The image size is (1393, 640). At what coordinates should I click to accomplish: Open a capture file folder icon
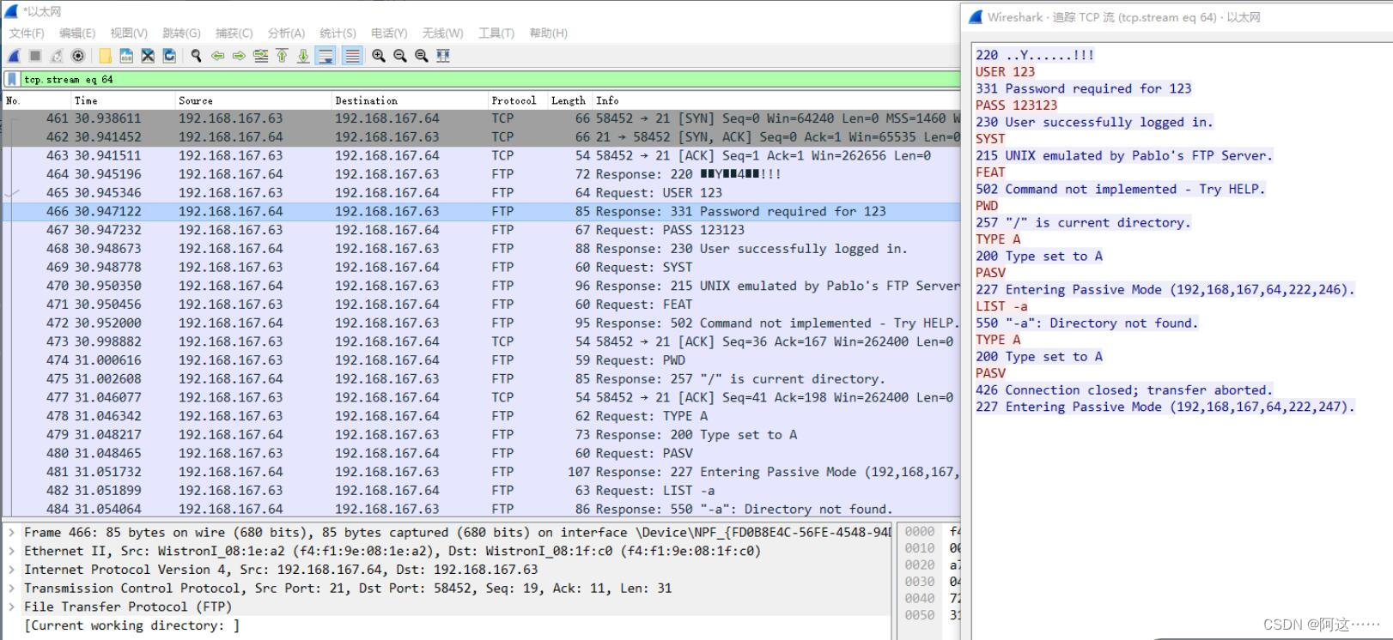click(105, 56)
